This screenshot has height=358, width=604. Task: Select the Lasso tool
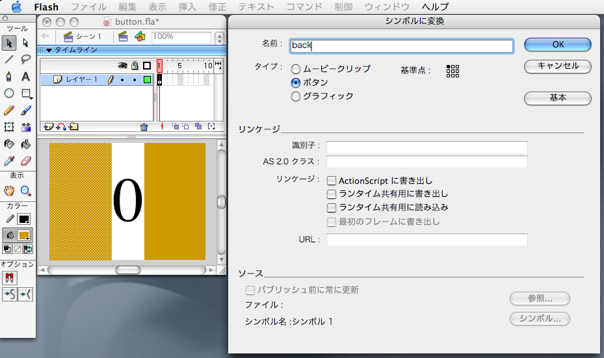26,60
